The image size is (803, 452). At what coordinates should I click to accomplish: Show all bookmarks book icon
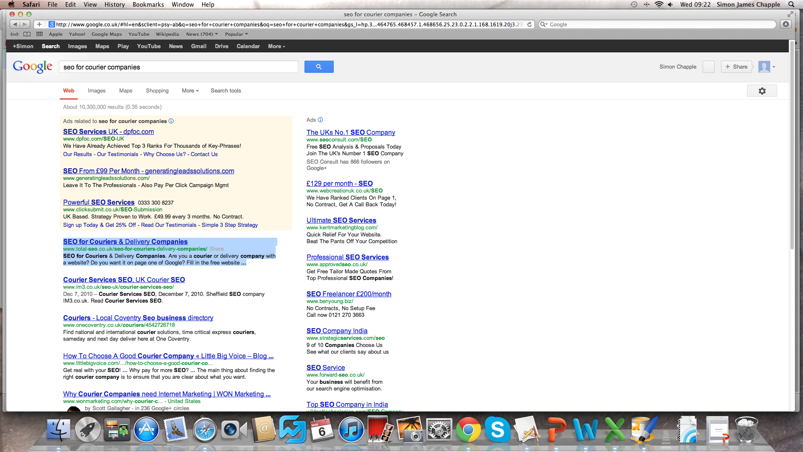point(27,34)
